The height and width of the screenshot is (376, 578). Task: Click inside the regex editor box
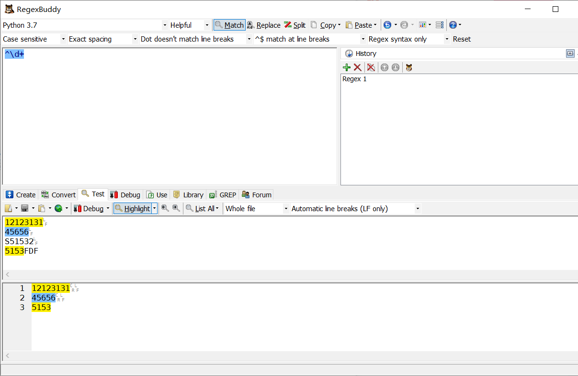170,116
